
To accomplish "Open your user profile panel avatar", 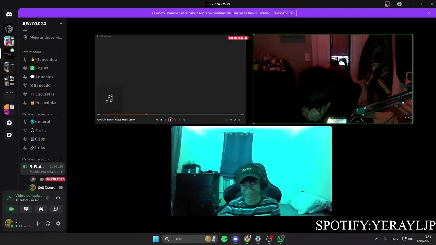I will coord(9,224).
